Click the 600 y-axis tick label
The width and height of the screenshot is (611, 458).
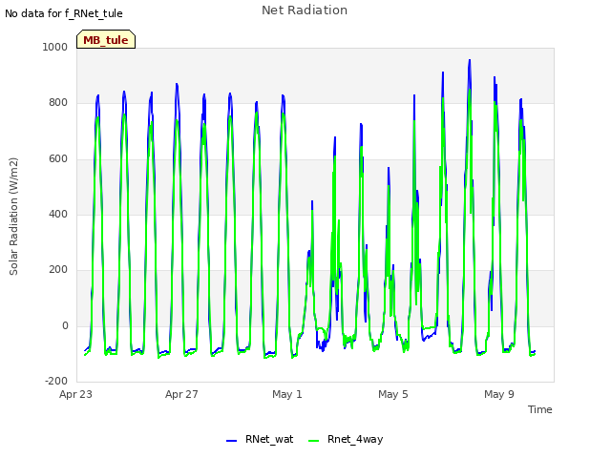pos(58,158)
